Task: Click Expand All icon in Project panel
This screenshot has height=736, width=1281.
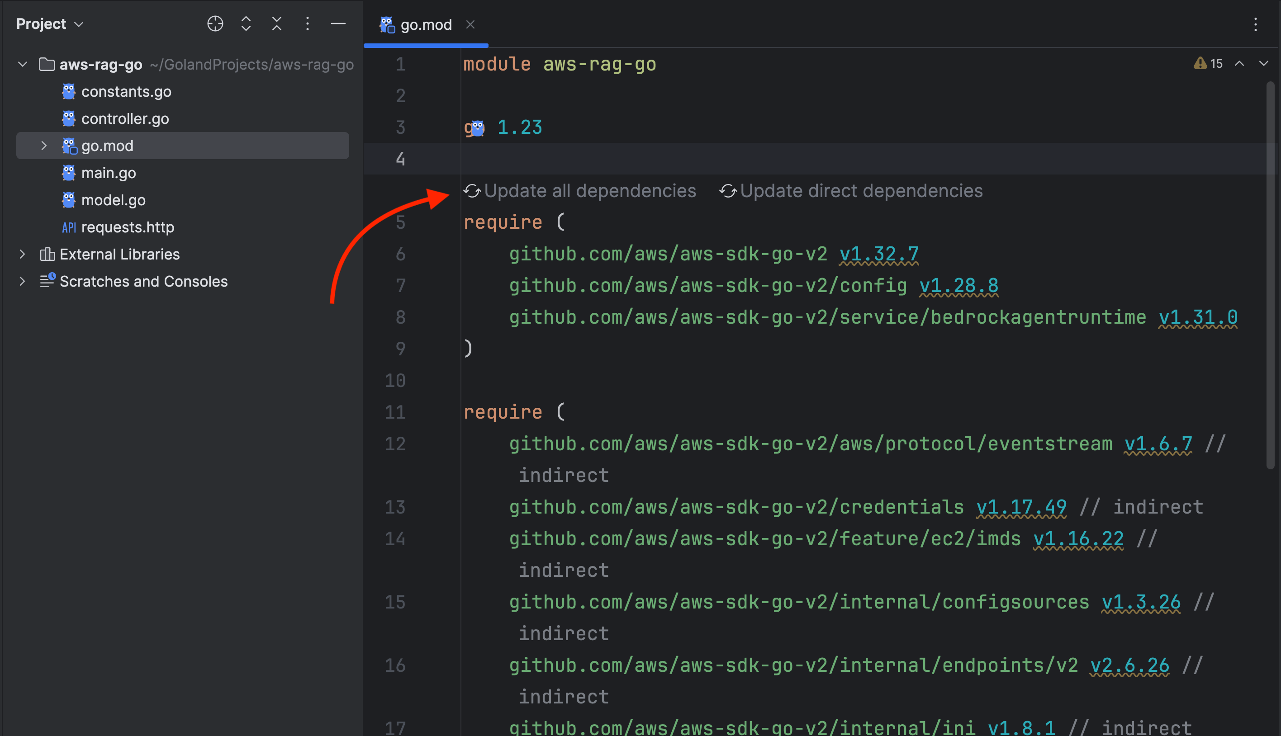Action: [x=246, y=24]
